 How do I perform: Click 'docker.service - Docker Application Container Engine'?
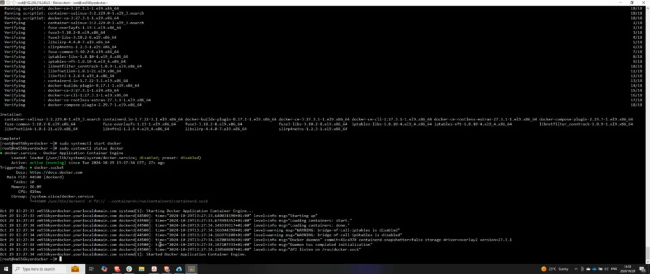tap(64, 153)
